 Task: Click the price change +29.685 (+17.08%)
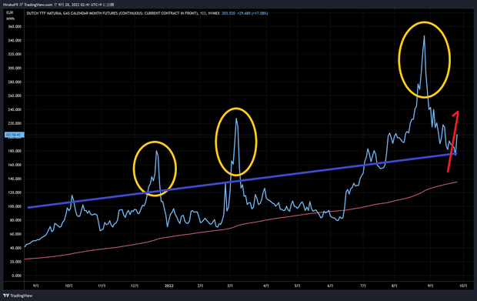coord(252,13)
